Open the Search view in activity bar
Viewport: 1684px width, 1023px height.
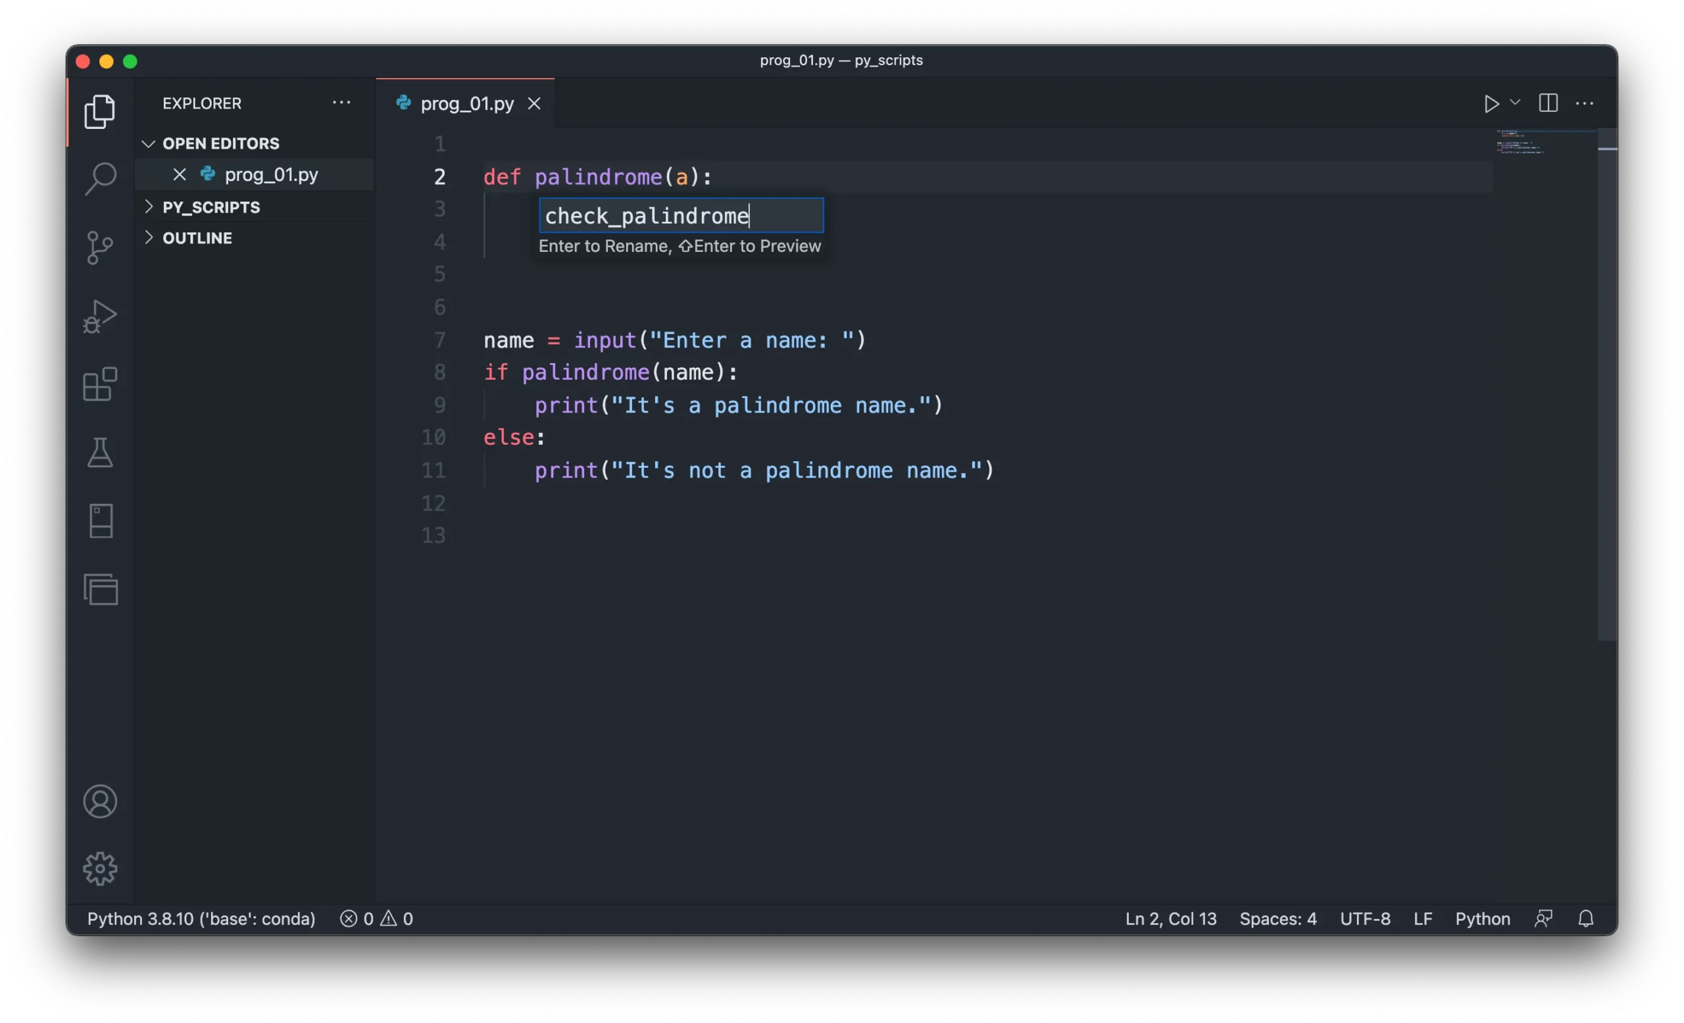101,179
